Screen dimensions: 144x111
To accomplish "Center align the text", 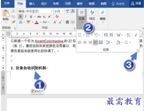I will coord(85,42).
